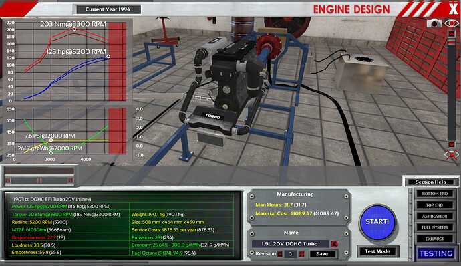The image size is (461, 266).
Task: Click the camera screenshot icon
Action: (x=434, y=23)
